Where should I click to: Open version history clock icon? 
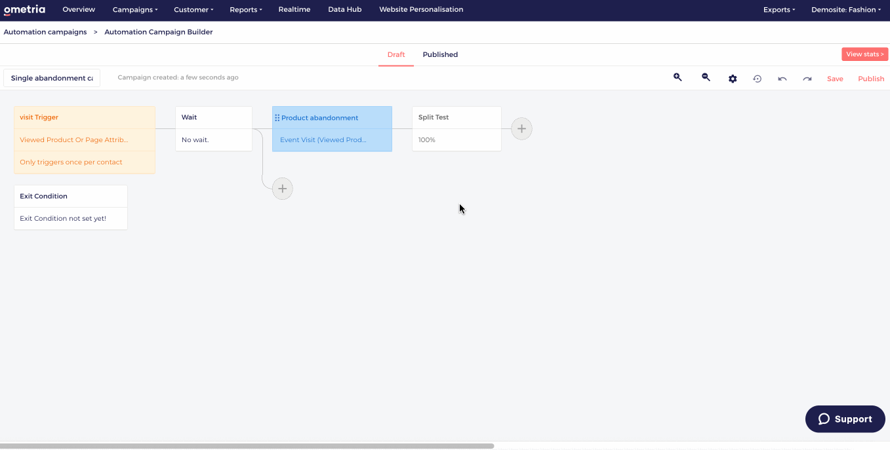758,79
